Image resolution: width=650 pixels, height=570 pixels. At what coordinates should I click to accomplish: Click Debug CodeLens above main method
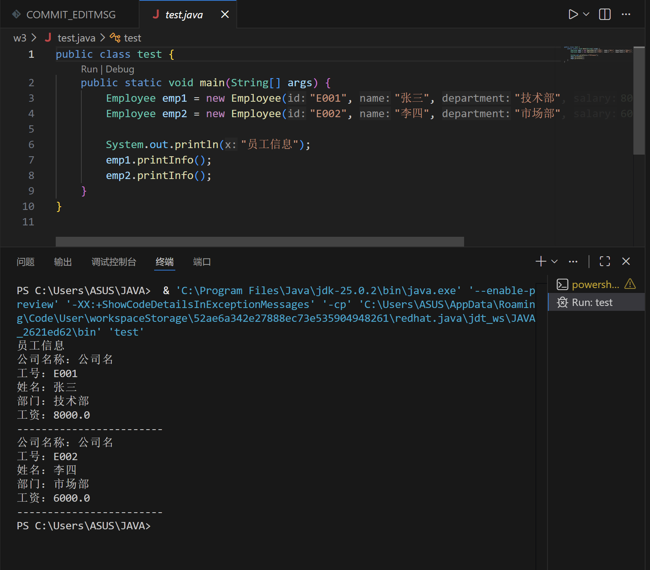[x=120, y=69]
